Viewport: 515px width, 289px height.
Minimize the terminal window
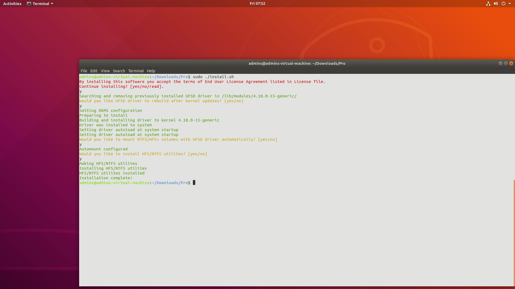pyautogui.click(x=500, y=63)
